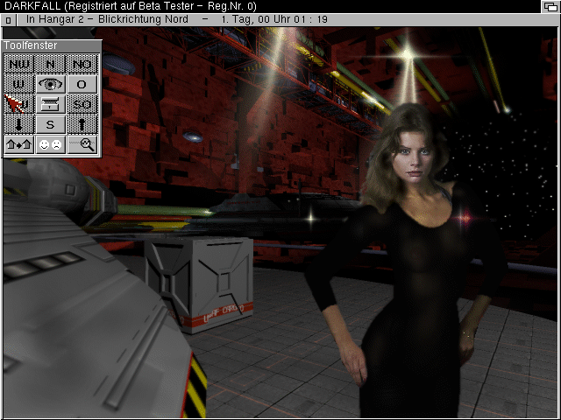Open the inventory chest icon
561x420 pixels.
50,104
